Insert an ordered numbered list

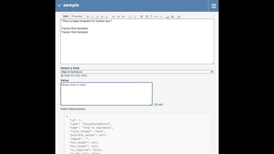135,16
